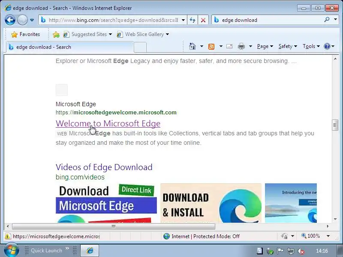This screenshot has width=343, height=257.
Task: Open the Safety menu
Action: coord(288,46)
